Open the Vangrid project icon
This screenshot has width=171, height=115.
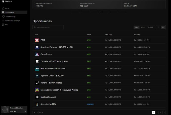pyautogui.click(x=37, y=83)
